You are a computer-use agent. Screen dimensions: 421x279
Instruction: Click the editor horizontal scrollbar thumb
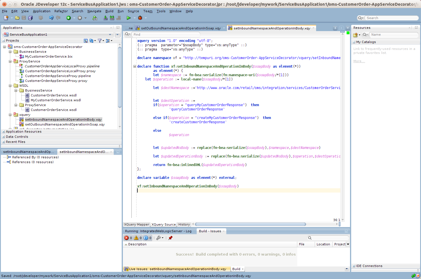(x=250, y=224)
